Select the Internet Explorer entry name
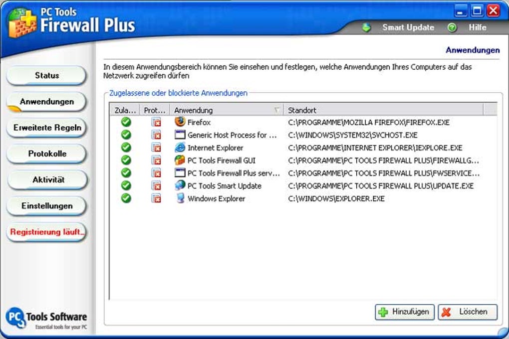 click(x=215, y=148)
